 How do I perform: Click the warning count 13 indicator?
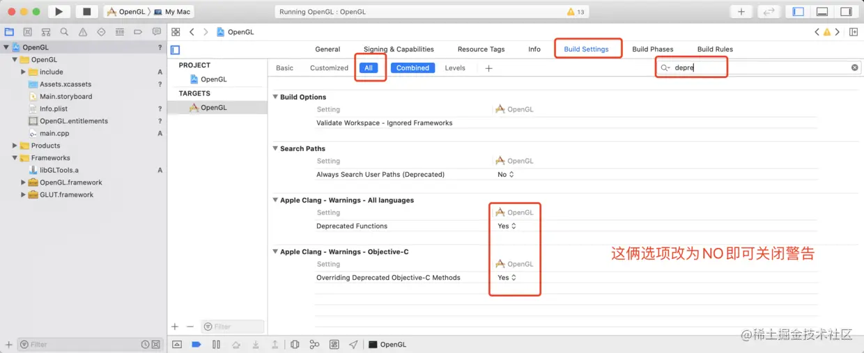576,12
